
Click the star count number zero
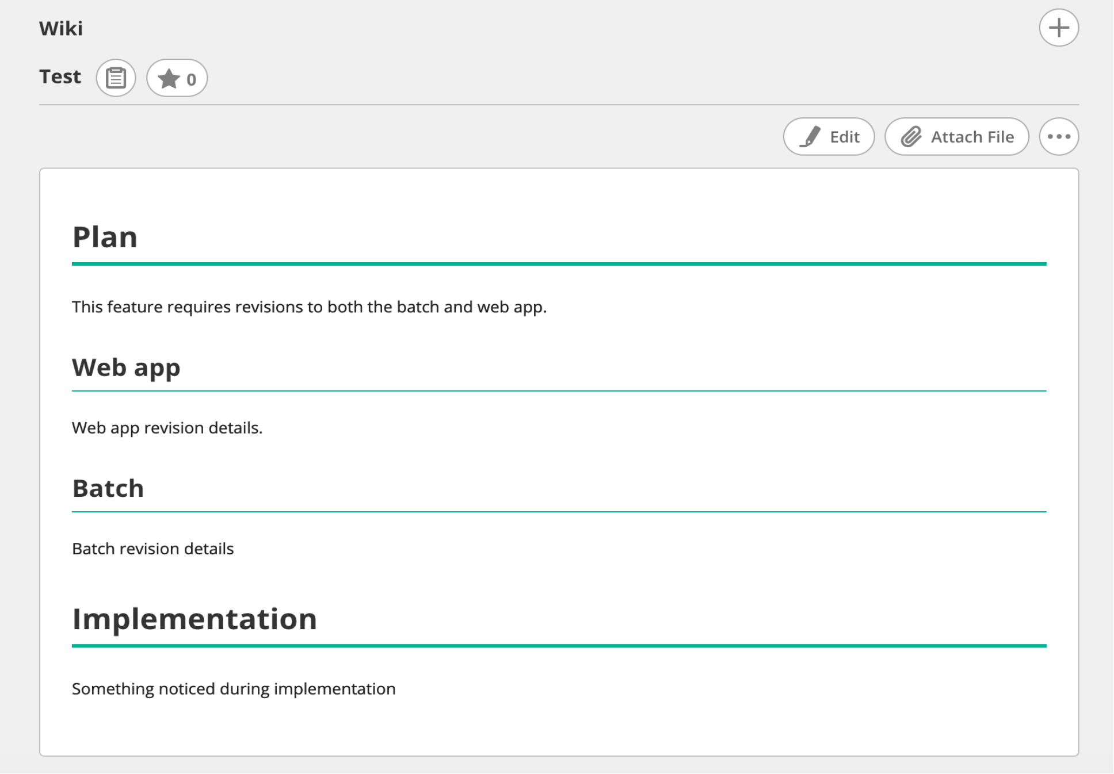(191, 79)
